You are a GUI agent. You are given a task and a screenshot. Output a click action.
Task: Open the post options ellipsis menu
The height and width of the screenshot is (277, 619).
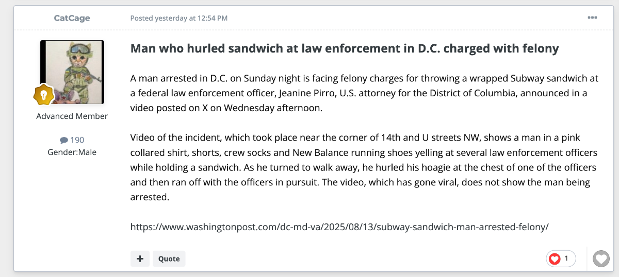coord(592,18)
